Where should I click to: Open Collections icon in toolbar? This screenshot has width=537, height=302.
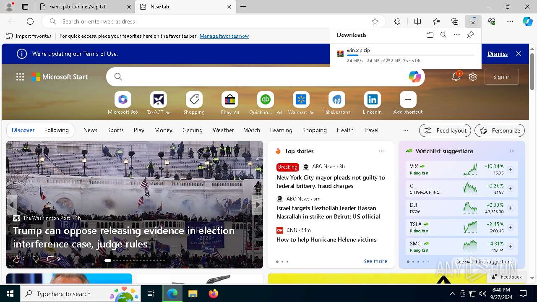(x=455, y=21)
